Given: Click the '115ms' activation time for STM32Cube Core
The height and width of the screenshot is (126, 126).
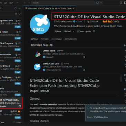Looking at the screenshot, I should (66, 64).
